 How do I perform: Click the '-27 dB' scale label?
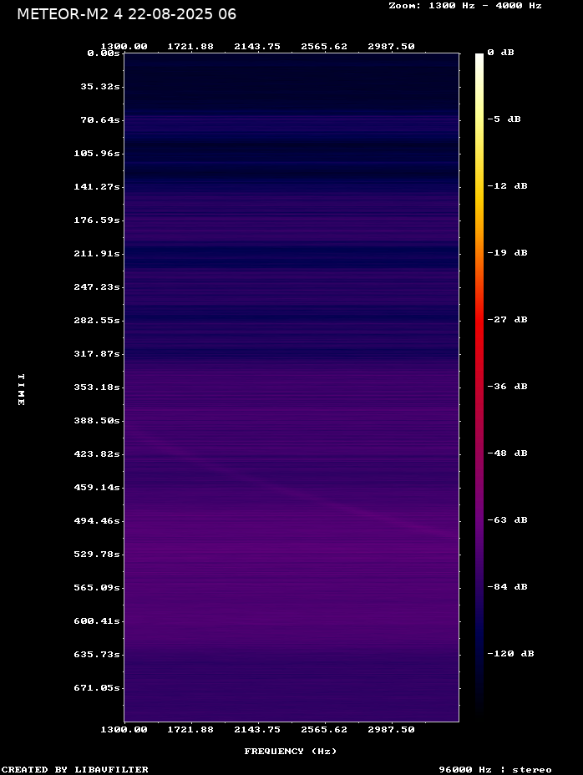(x=507, y=320)
